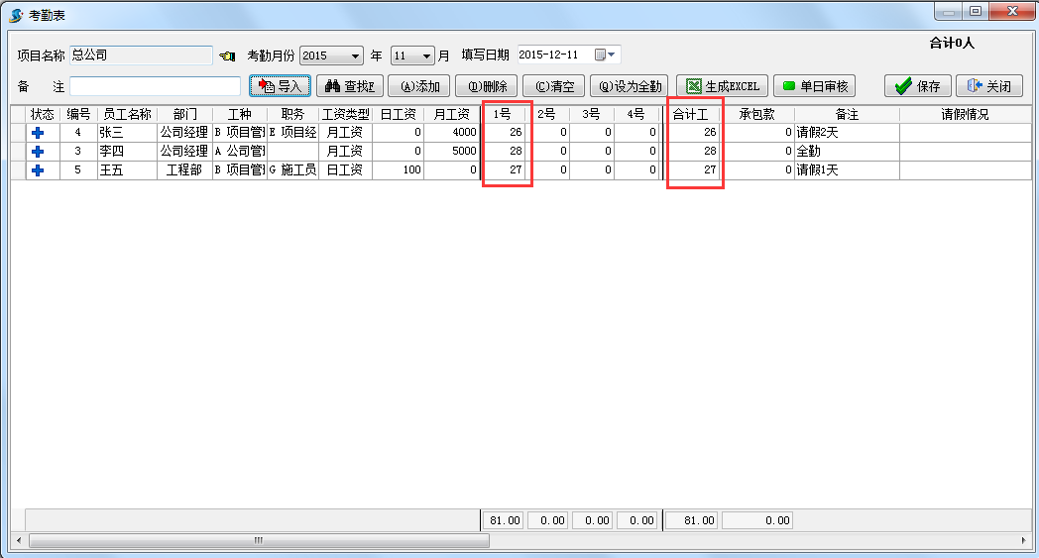Click the pointing hand icon beside project name

click(227, 56)
